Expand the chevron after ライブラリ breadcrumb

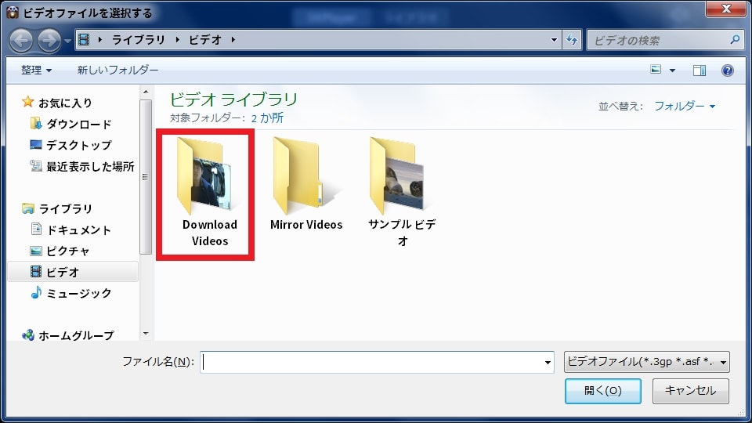pyautogui.click(x=178, y=40)
